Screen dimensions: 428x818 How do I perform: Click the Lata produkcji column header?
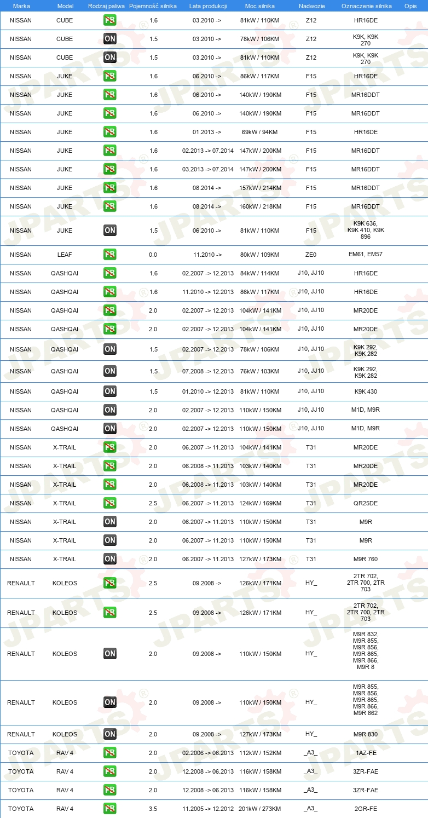(208, 6)
